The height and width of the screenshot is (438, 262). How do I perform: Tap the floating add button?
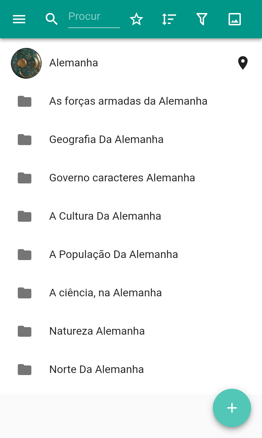pos(232,408)
